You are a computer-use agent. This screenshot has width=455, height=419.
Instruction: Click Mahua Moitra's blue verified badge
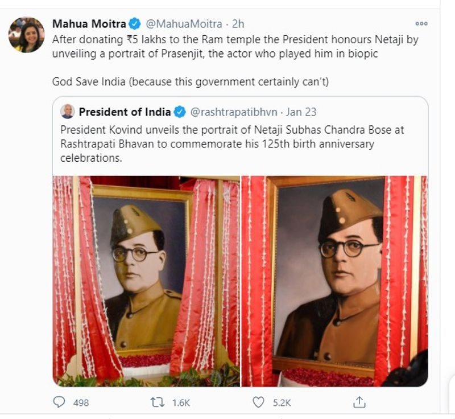click(x=135, y=24)
